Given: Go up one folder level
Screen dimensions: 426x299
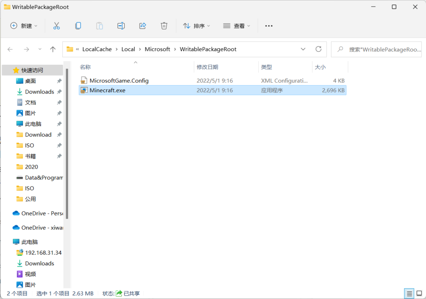Looking at the screenshot, I should pos(53,49).
